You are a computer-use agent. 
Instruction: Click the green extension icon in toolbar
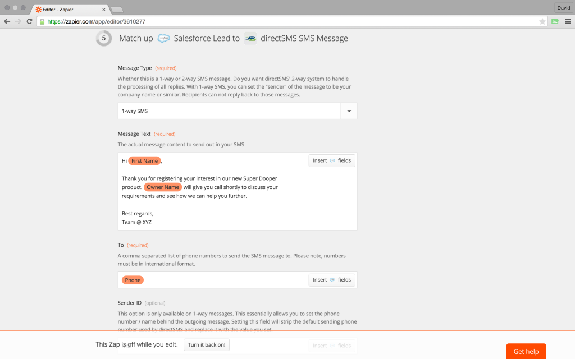coord(555,22)
